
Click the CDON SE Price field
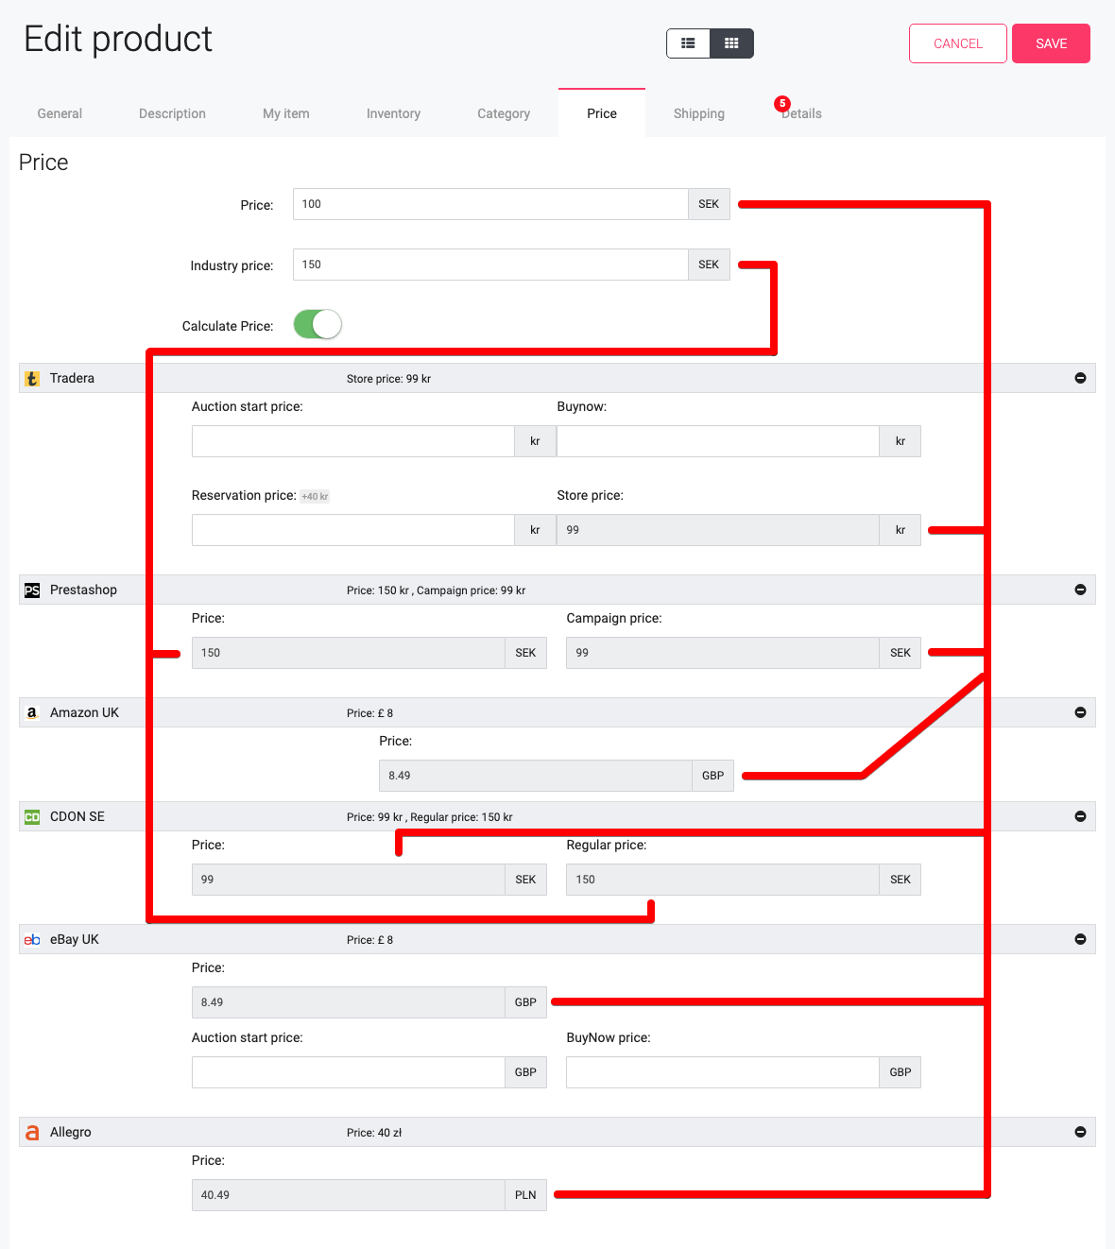(349, 880)
